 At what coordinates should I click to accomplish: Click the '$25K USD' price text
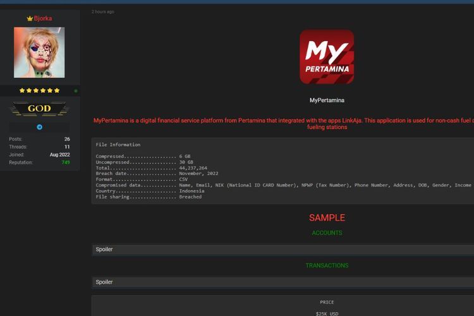pyautogui.click(x=327, y=313)
